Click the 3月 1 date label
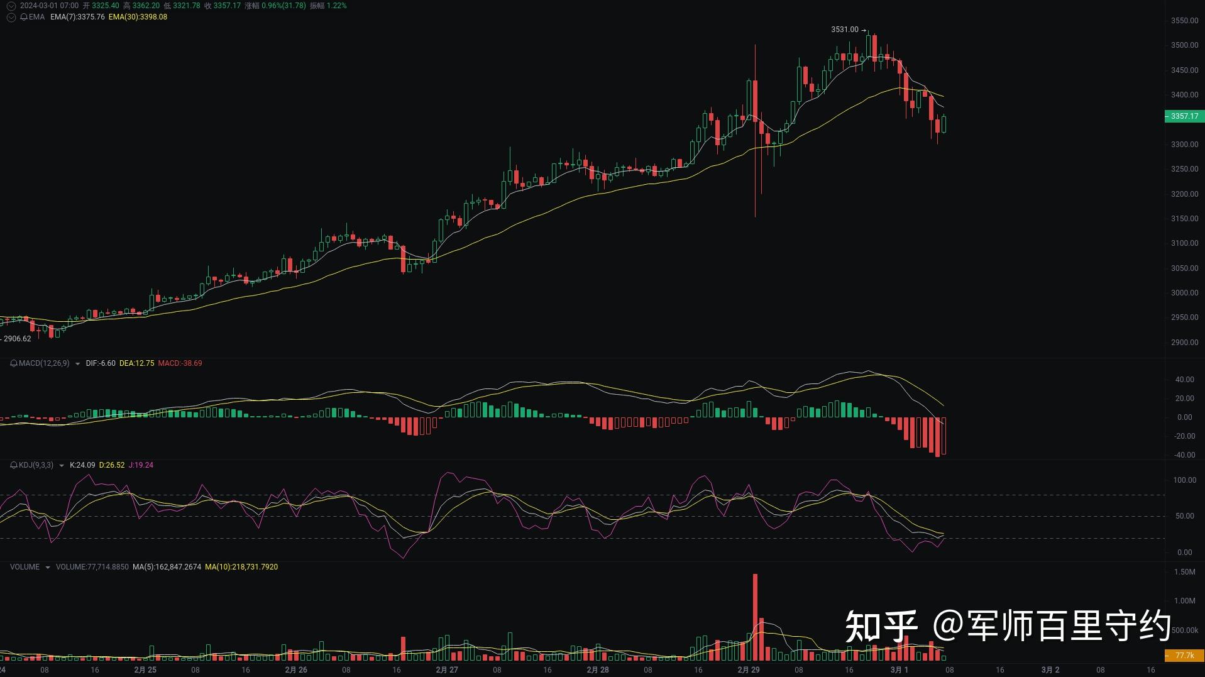1205x677 pixels. [899, 670]
